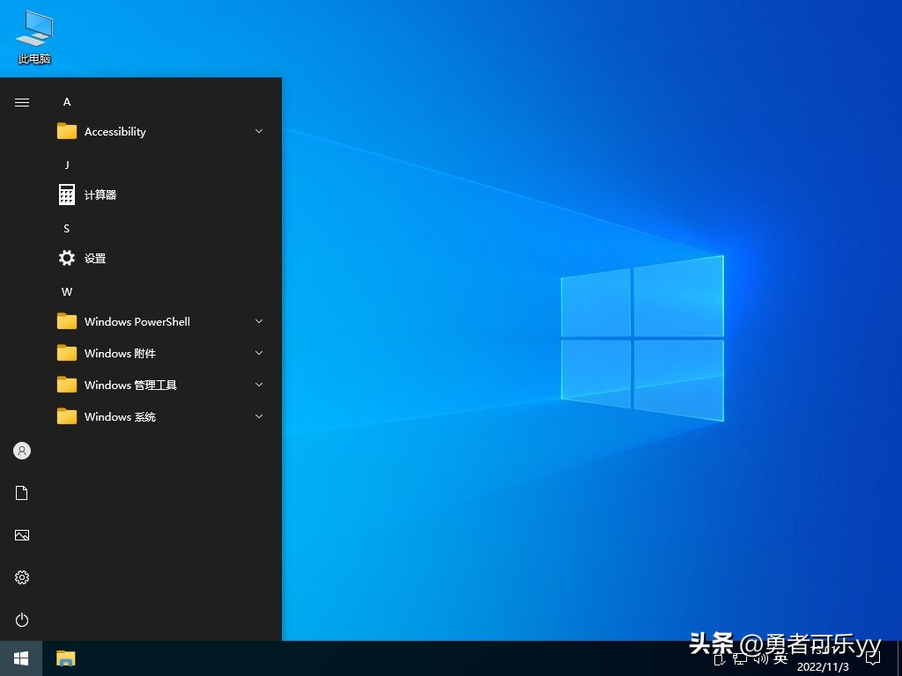Viewport: 902px width, 676px height.
Task: Open the Settings gear in Start sidebar
Action: (21, 577)
